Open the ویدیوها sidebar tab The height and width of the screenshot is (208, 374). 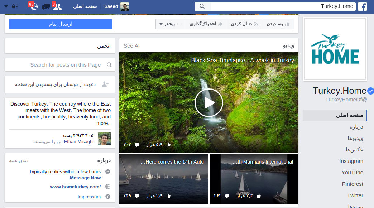click(x=355, y=138)
